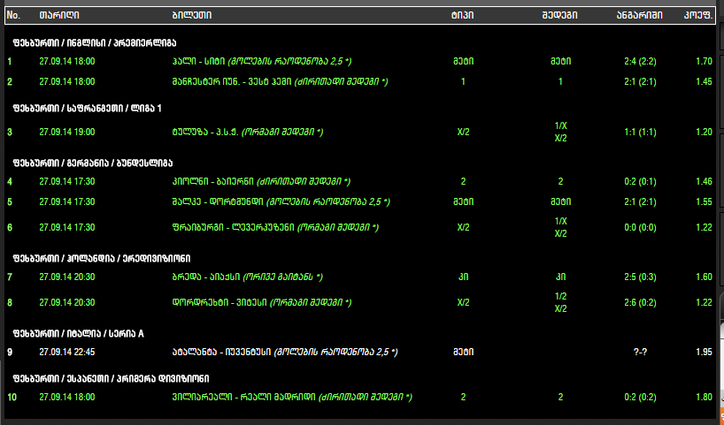Click row number '6'

(x=10, y=228)
